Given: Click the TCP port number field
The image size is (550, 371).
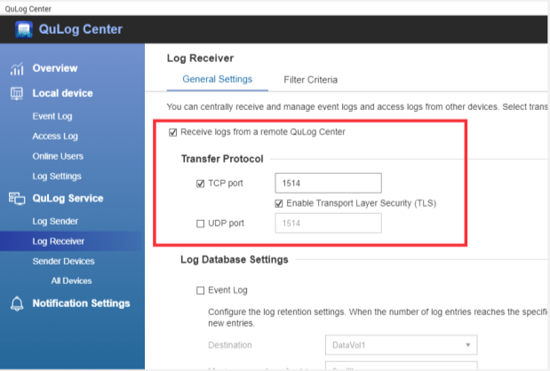Looking at the screenshot, I should (x=329, y=183).
